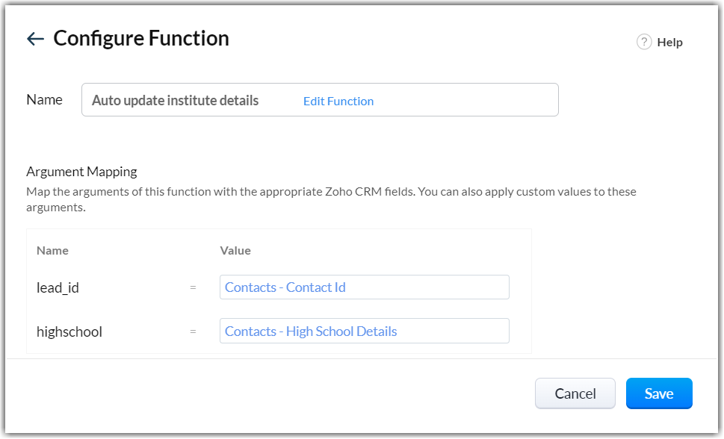The height and width of the screenshot is (439, 724).
Task: Click the Help question mark icon
Action: click(644, 42)
